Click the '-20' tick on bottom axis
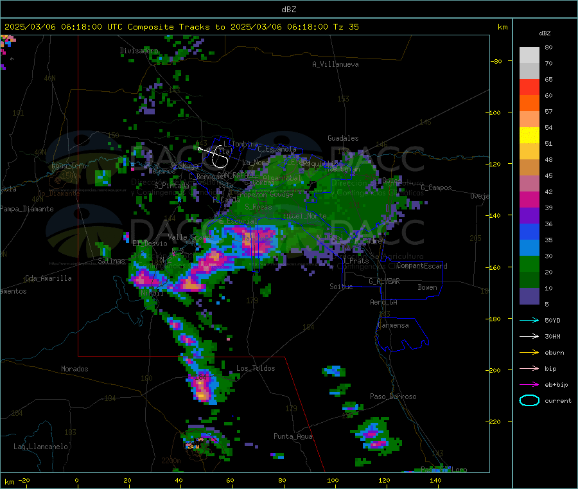 pos(24,480)
